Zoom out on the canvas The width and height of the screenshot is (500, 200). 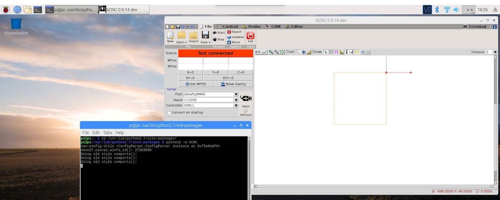tap(277, 52)
